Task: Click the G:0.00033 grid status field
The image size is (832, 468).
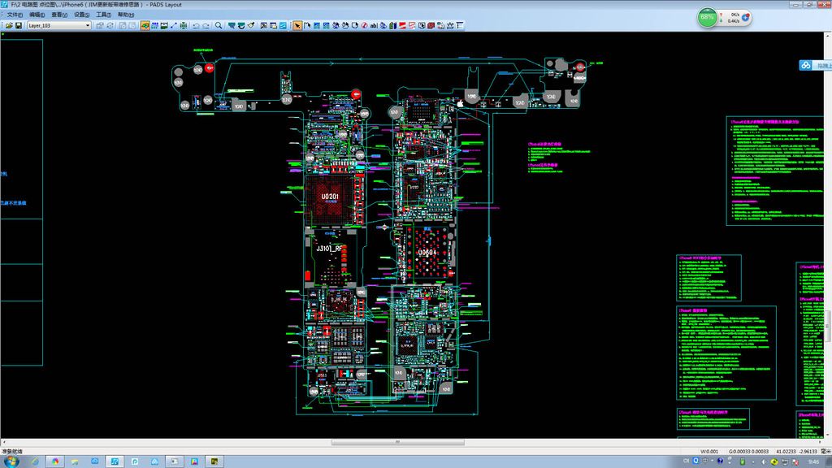Action: 748,452
